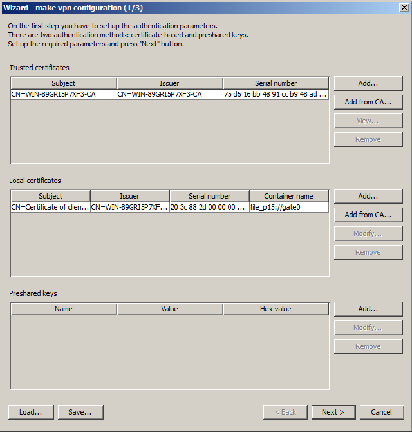Click Remove button beside Preshared keys table
The height and width of the screenshot is (432, 412).
coord(368,347)
